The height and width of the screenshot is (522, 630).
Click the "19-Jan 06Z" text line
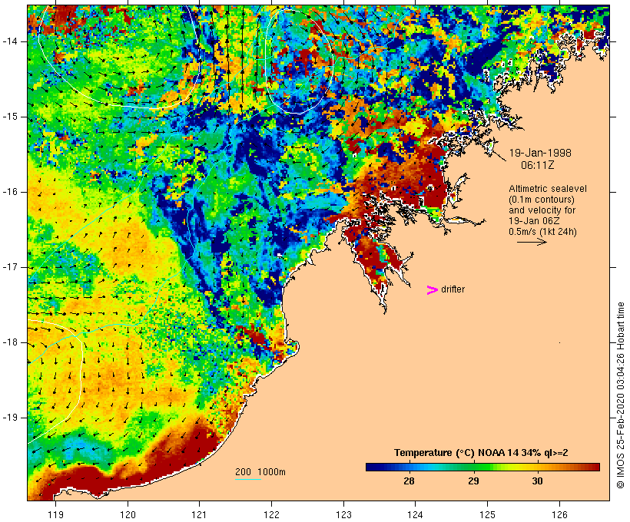pyautogui.click(x=534, y=221)
